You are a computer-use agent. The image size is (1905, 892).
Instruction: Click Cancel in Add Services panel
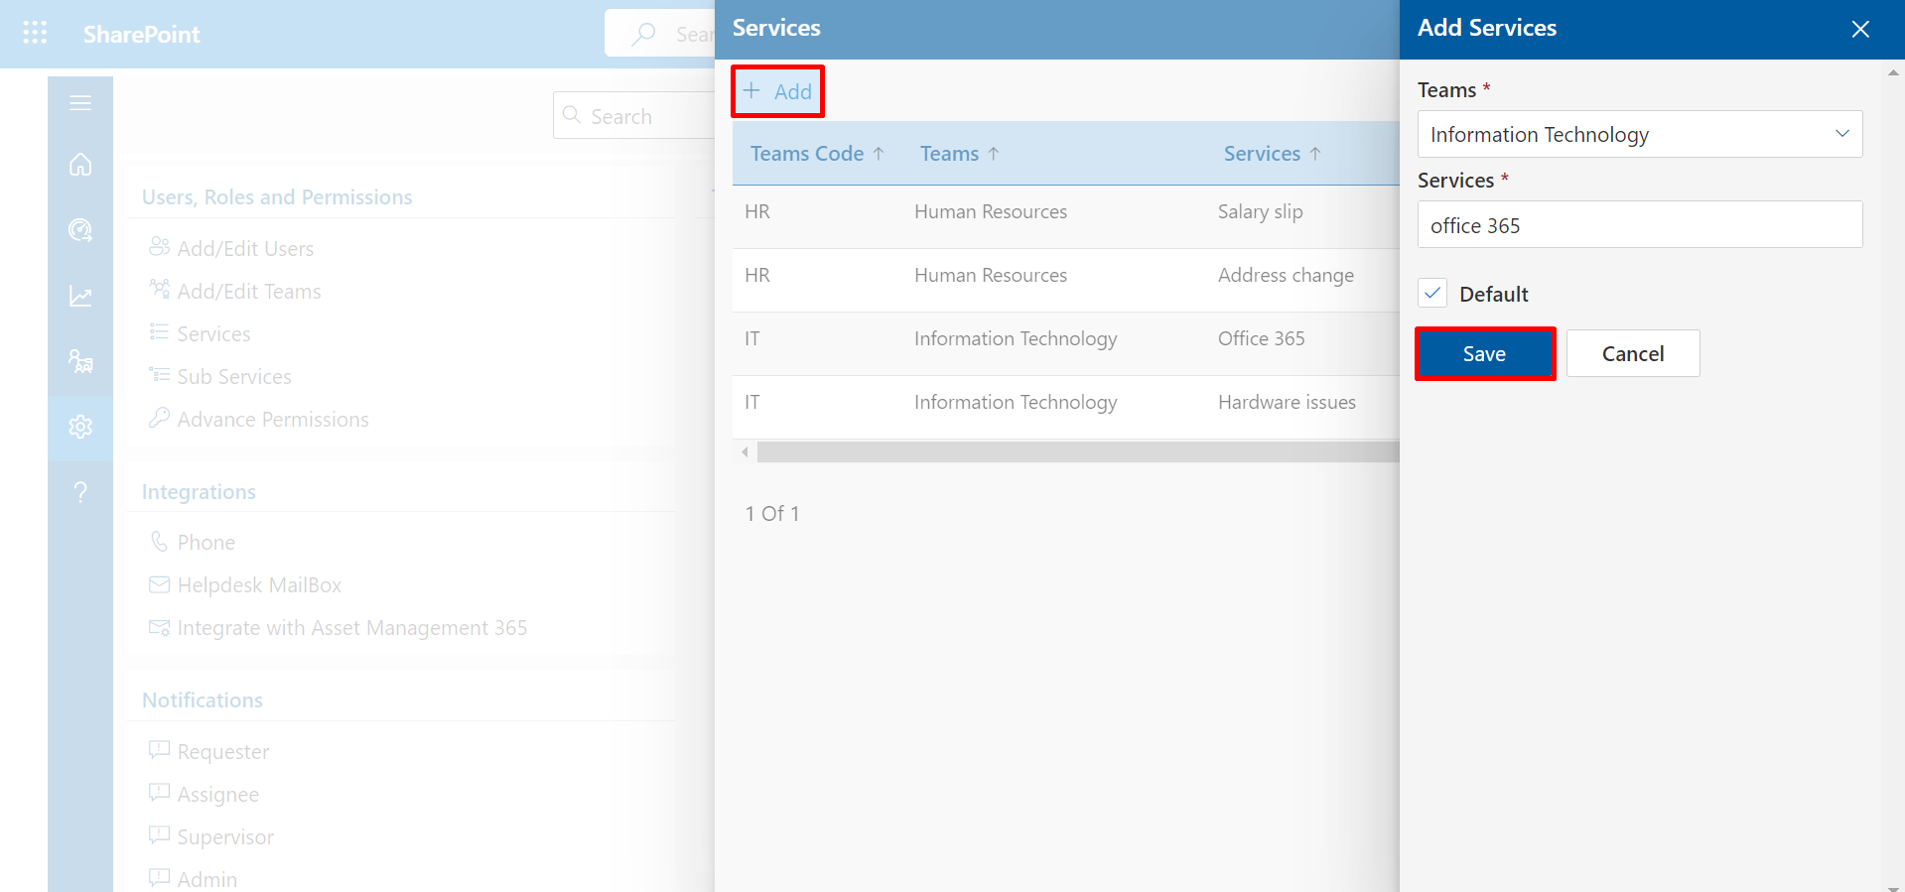pyautogui.click(x=1633, y=353)
